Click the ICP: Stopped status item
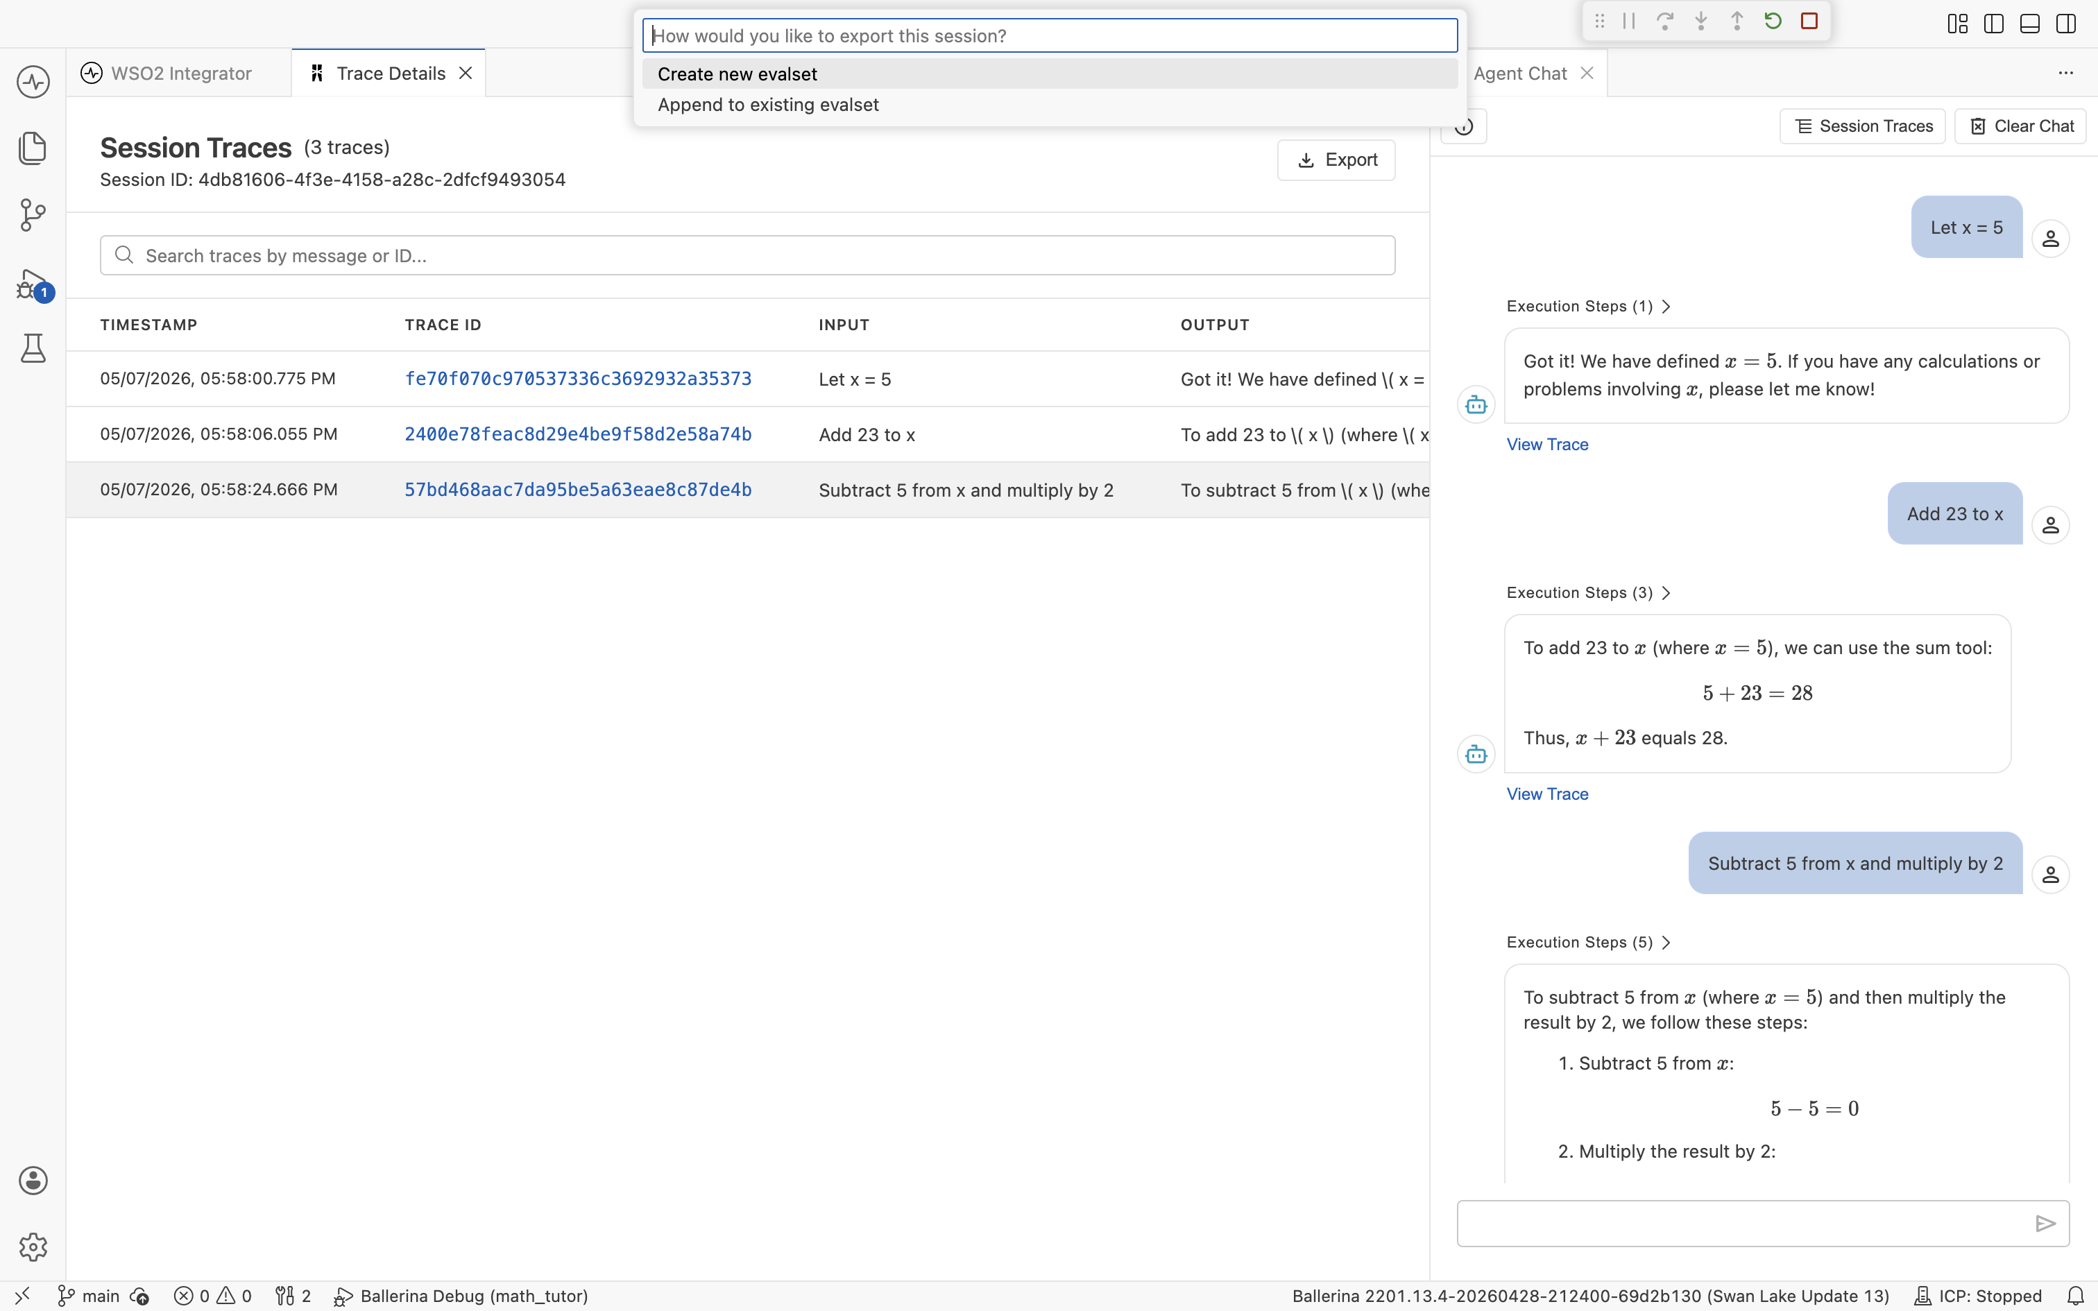The image size is (2098, 1311). [x=1979, y=1296]
